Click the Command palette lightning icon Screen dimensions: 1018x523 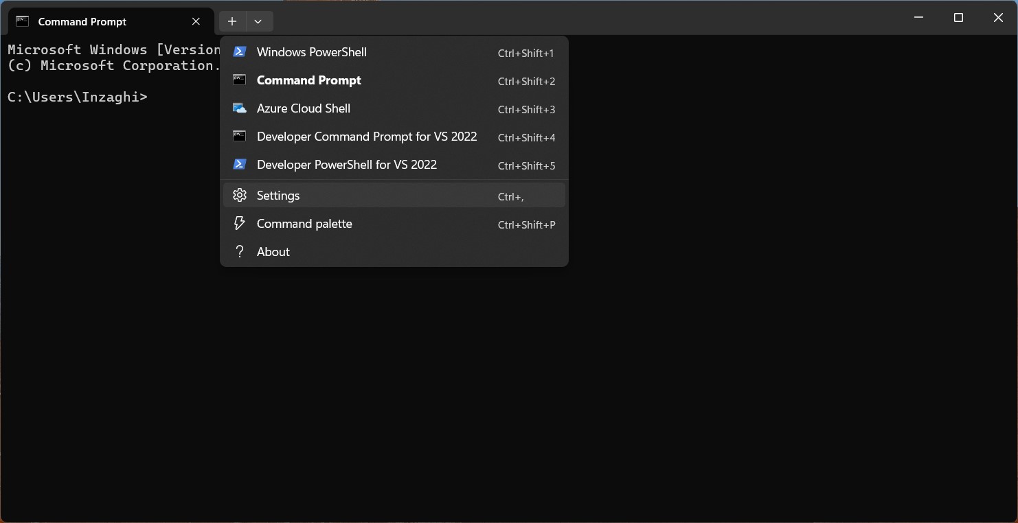click(x=240, y=223)
